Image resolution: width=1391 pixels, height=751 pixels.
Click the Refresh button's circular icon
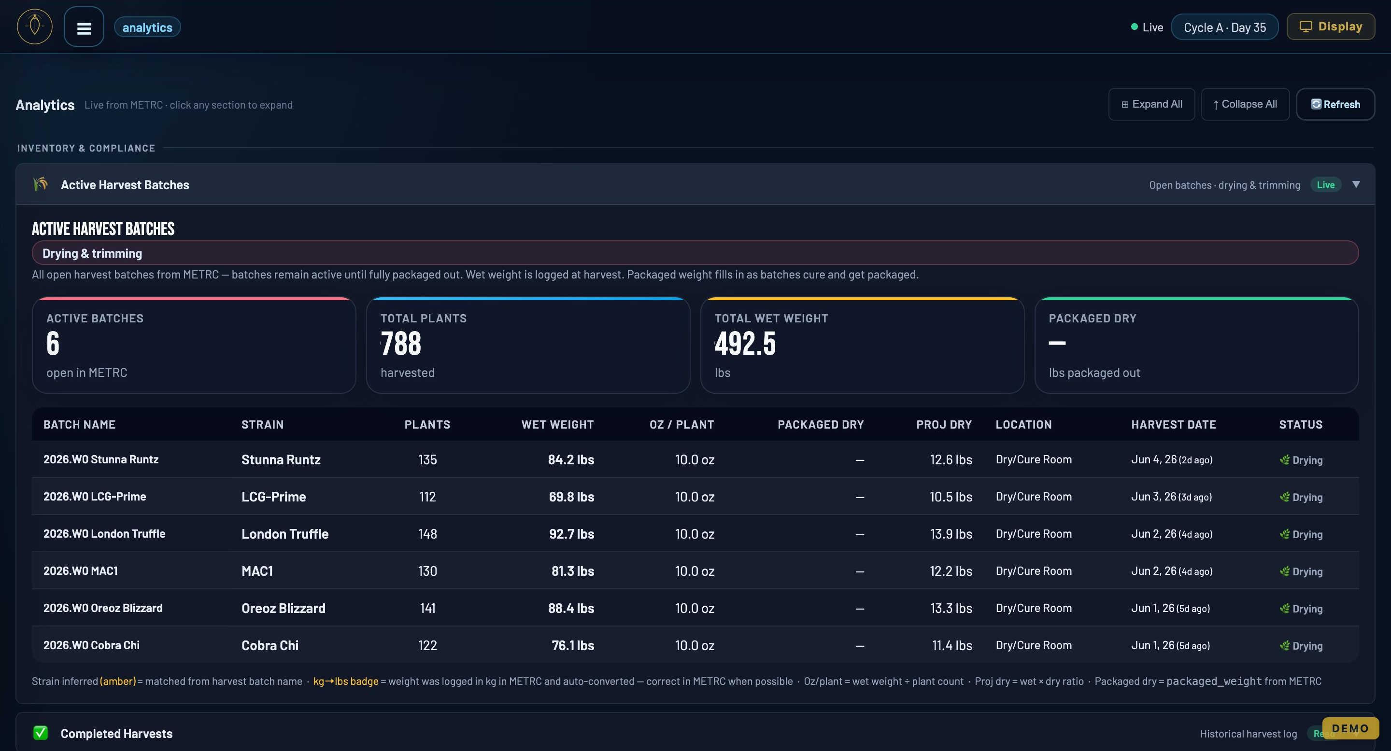pos(1316,104)
